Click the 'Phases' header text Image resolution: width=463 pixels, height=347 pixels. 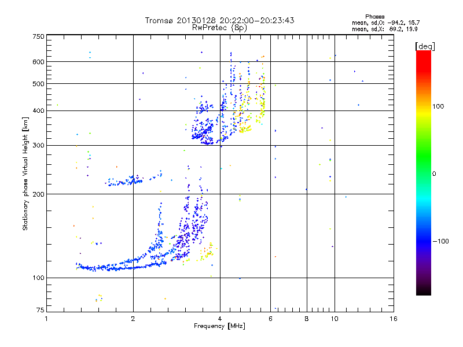pos(374,17)
